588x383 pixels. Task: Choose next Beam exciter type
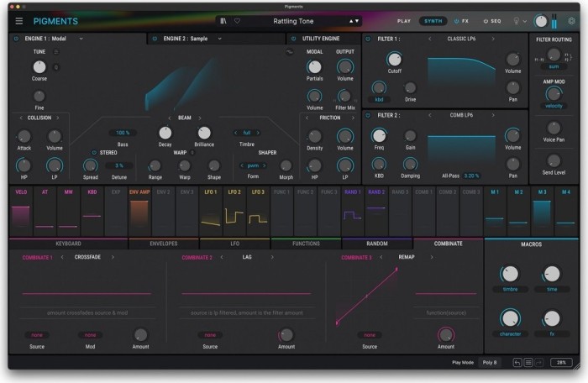(x=200, y=118)
